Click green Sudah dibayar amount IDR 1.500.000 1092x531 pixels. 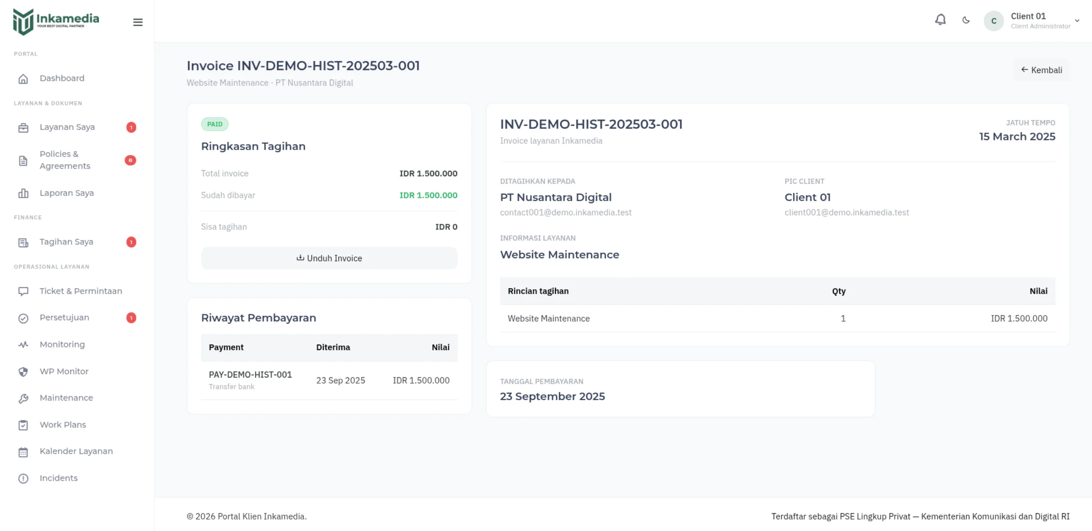click(x=428, y=195)
